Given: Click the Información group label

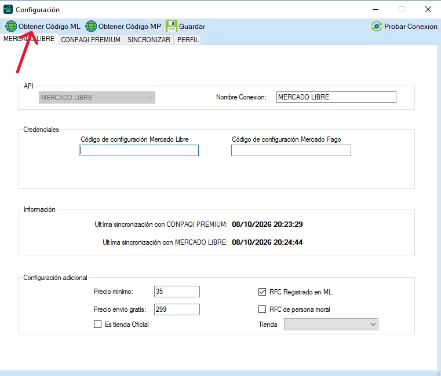Looking at the screenshot, I should pos(39,209).
